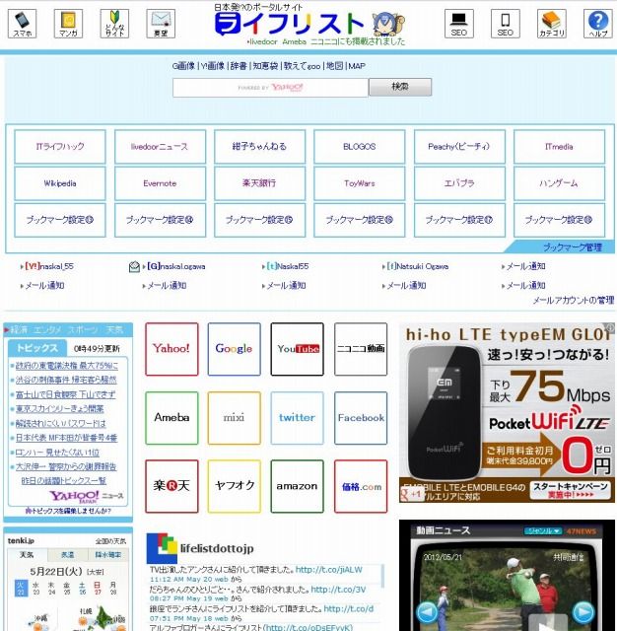617x631 pixels.
Task: Open the ニコニコ動画 shortcut tile
Action: [361, 349]
